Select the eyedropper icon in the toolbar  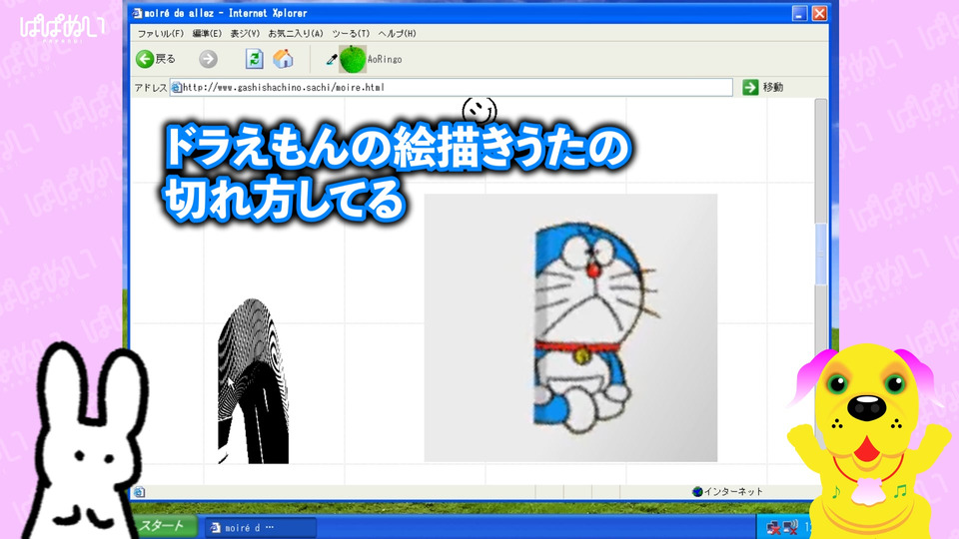(331, 59)
